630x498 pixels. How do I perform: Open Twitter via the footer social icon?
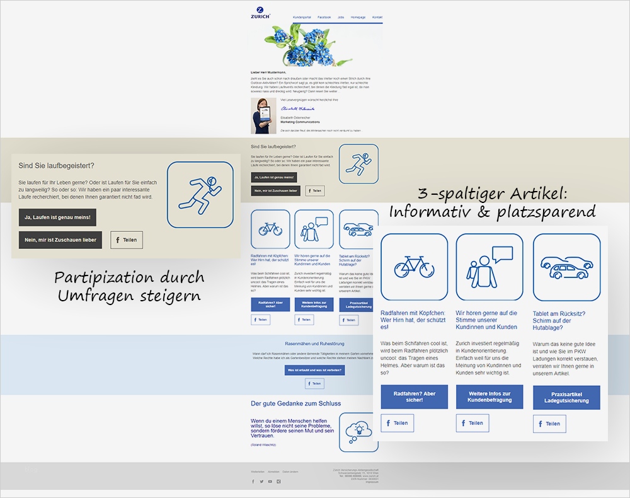click(x=261, y=481)
